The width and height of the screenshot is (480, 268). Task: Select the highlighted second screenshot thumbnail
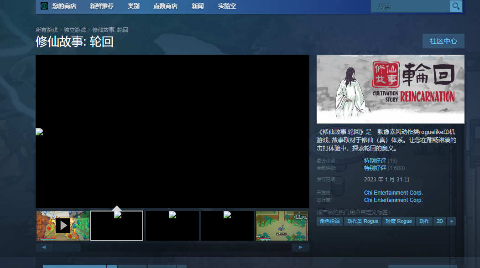(117, 226)
